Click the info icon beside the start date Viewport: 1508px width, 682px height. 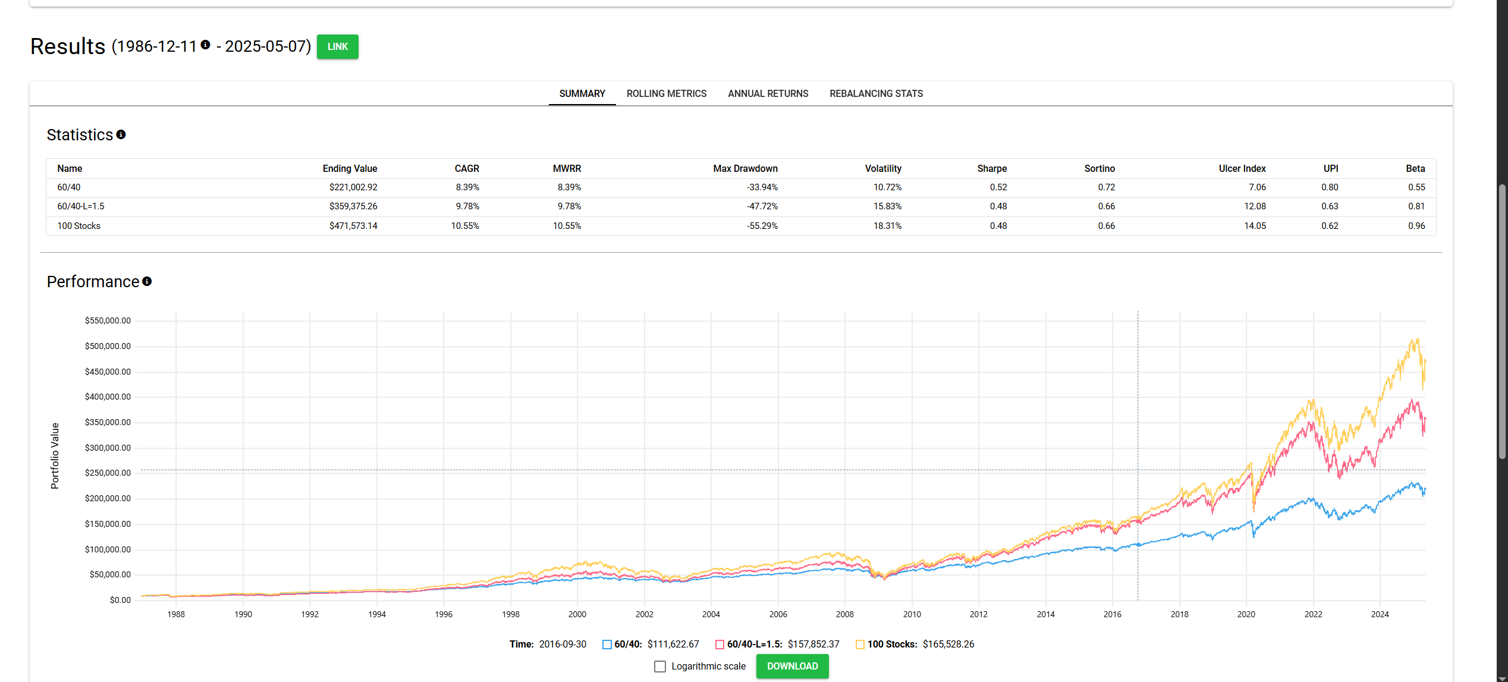205,45
